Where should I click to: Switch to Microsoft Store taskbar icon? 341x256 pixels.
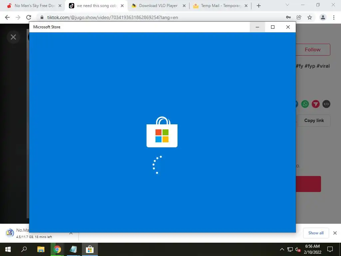point(90,249)
